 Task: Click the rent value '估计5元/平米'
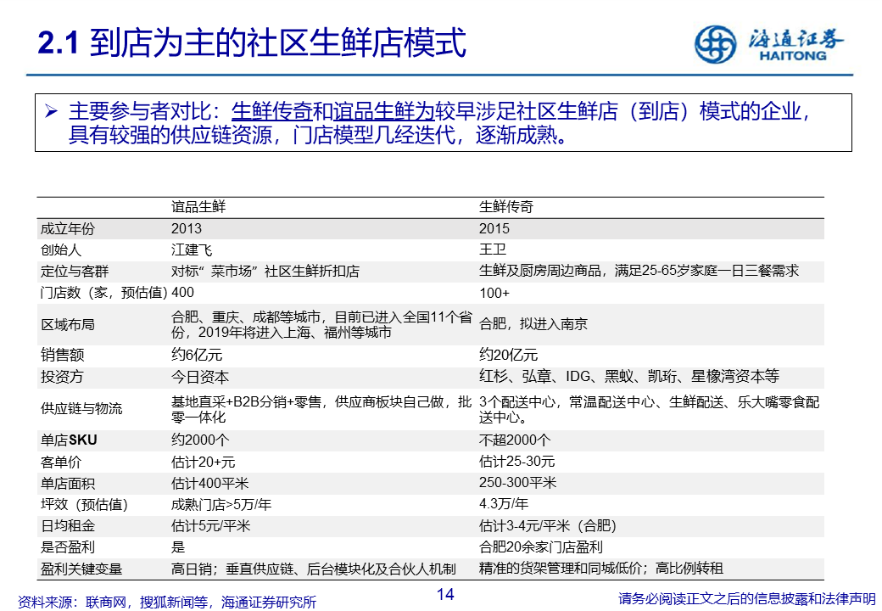210,526
